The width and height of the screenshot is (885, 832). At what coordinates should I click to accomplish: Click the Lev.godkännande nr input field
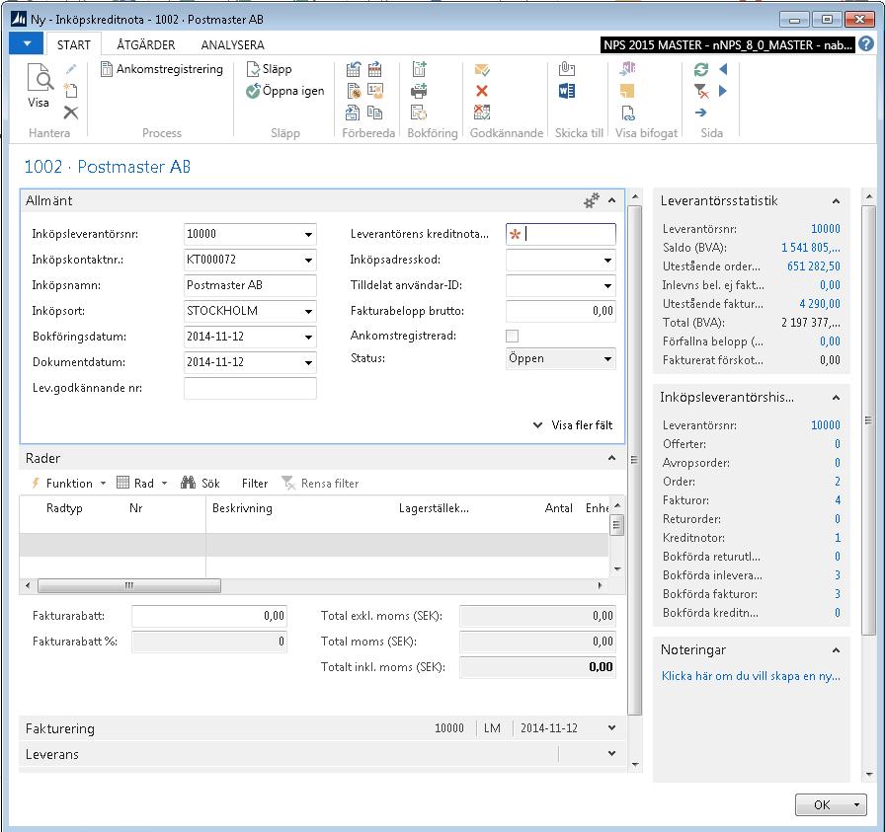click(x=250, y=388)
